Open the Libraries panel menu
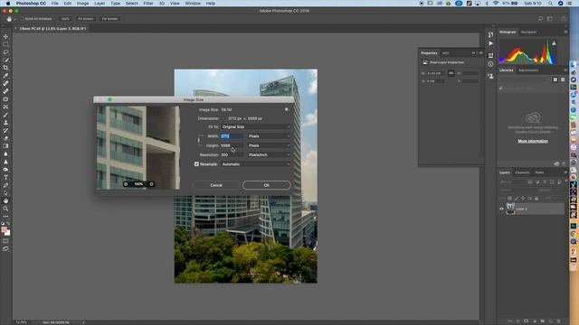This screenshot has height=325, width=579. [565, 70]
